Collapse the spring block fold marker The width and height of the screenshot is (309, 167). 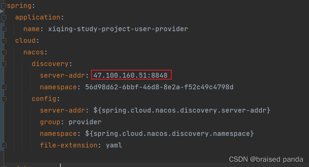tap(3, 6)
